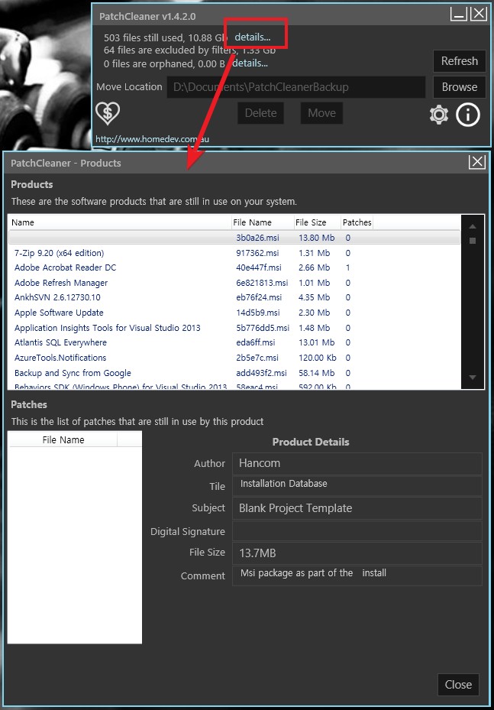Screen dimensions: 494x710
Task: Click file name eb76f24.msi
Action: tap(259, 297)
